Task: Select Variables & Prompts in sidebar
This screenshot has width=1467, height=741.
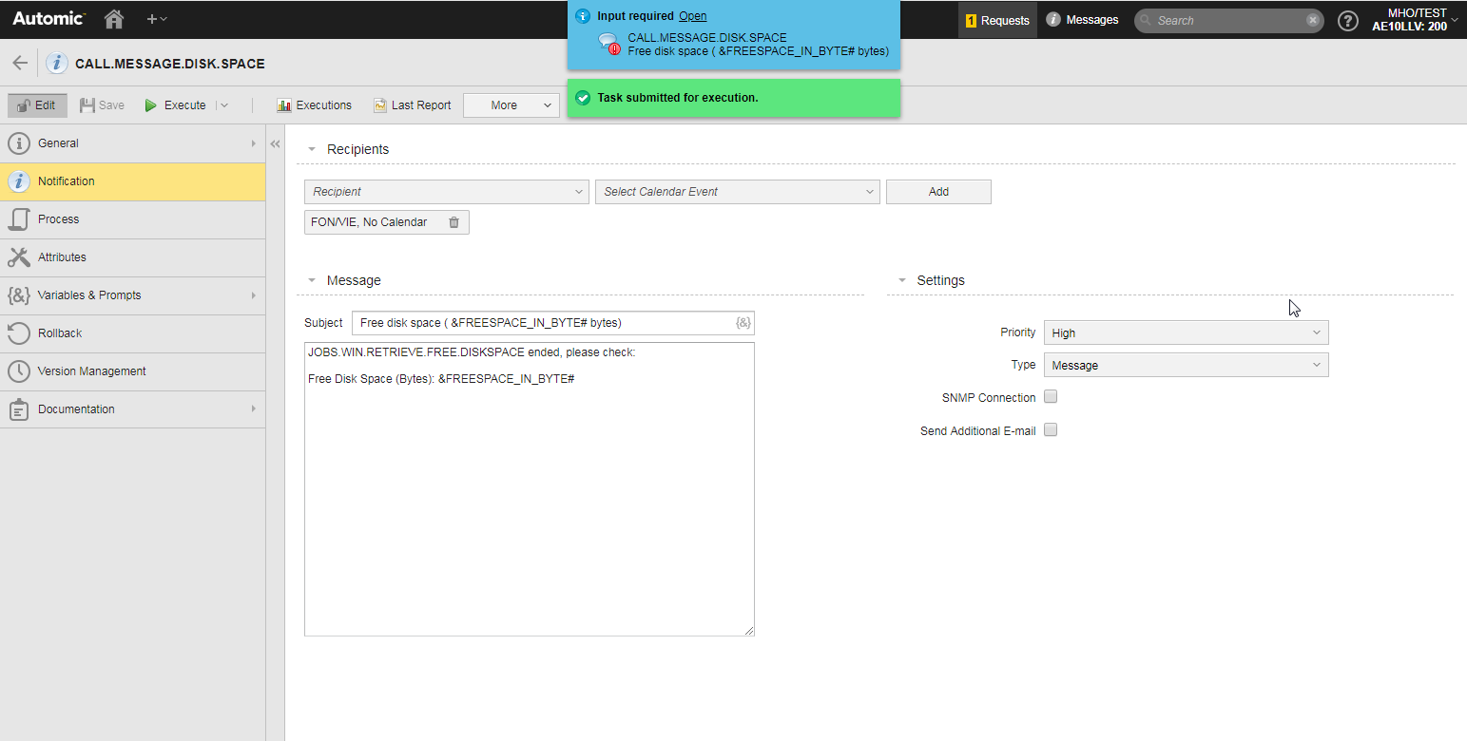Action: point(133,295)
